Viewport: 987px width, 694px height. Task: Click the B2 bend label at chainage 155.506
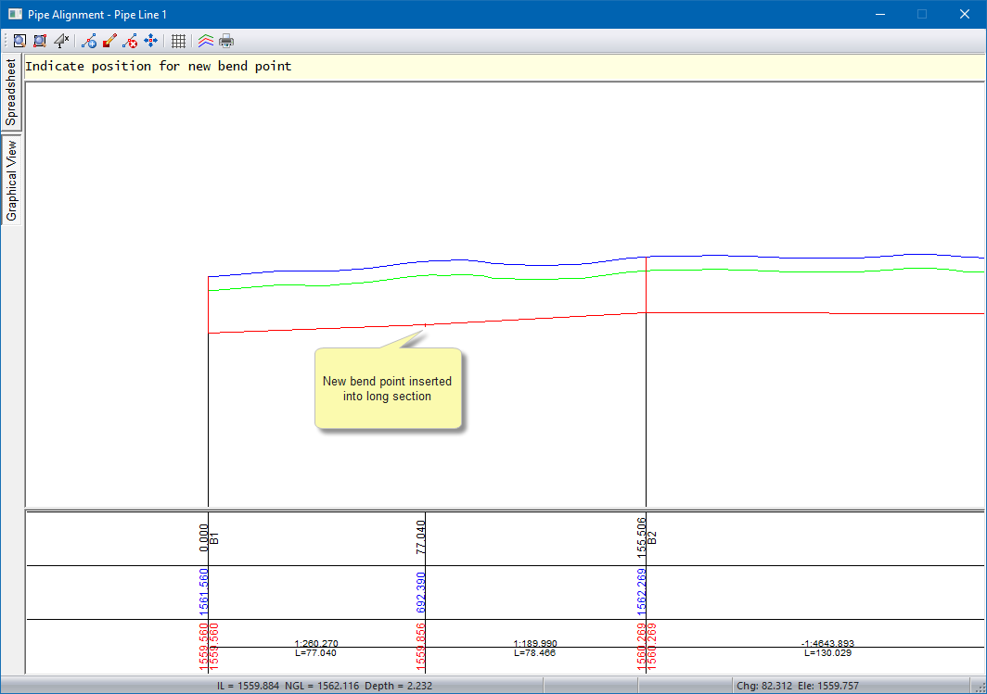coord(653,537)
